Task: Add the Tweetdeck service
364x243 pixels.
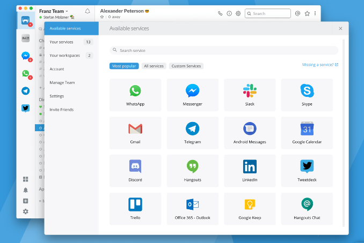Action: tap(307, 171)
